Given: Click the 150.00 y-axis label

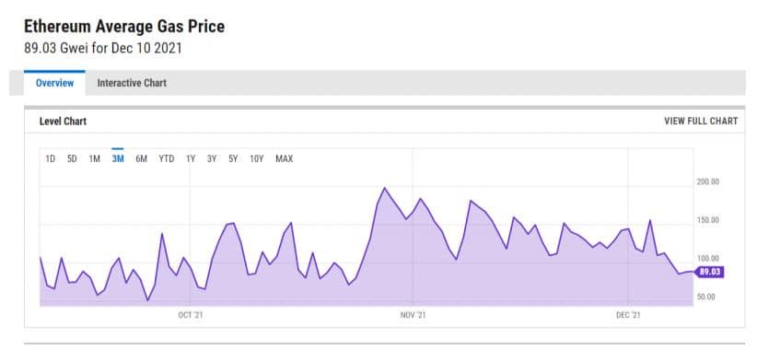Looking at the screenshot, I should [708, 220].
